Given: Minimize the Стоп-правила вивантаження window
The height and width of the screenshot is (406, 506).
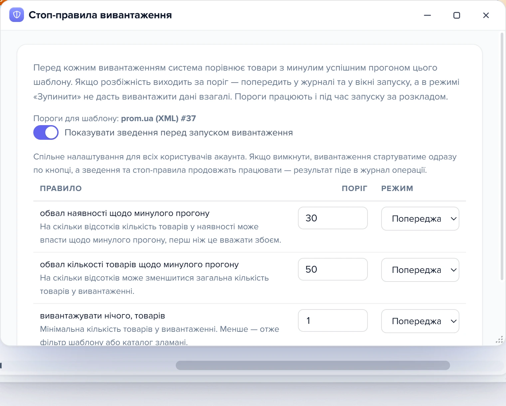Looking at the screenshot, I should (427, 15).
